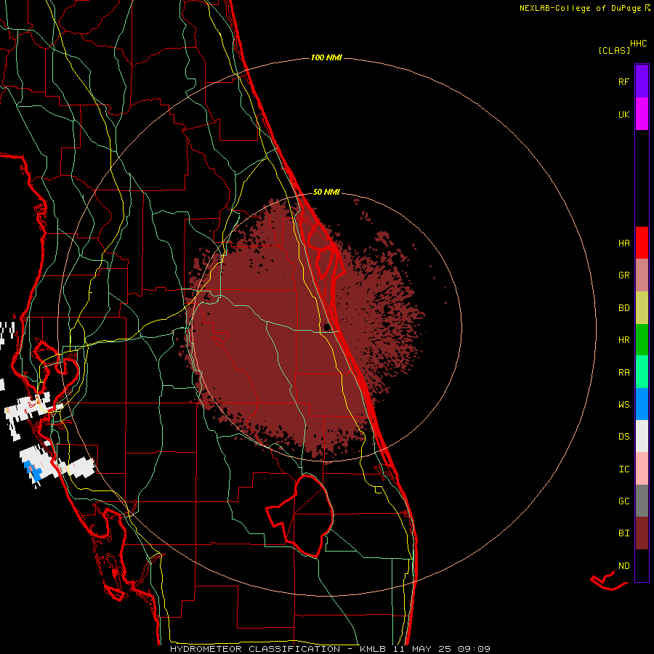The width and height of the screenshot is (654, 654).
Task: Click the red lake outline south of the radar
Action: pos(301,515)
